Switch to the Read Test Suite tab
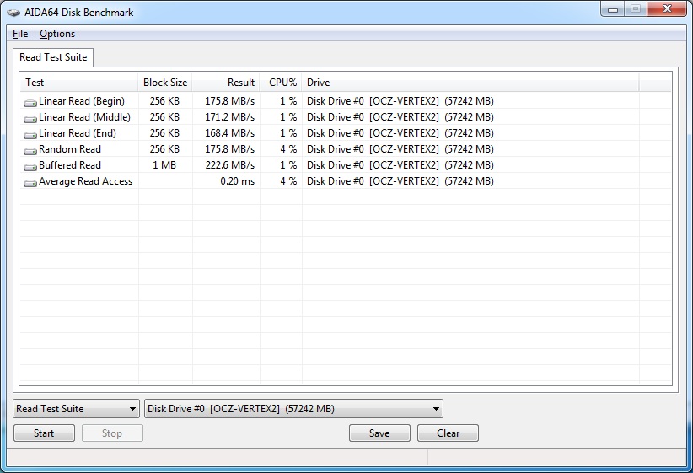This screenshot has height=473, width=693. coord(52,57)
